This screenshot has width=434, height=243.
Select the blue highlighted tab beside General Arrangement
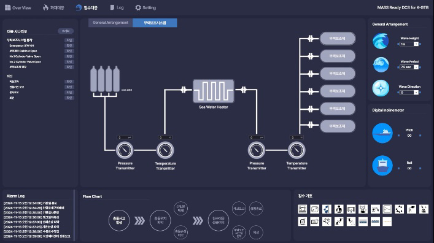[x=155, y=23]
